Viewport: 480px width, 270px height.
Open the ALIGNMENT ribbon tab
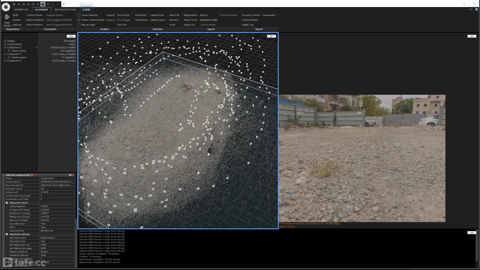pyautogui.click(x=41, y=9)
